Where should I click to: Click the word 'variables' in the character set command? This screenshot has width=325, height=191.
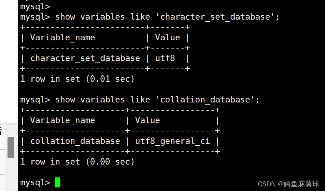(x=102, y=17)
